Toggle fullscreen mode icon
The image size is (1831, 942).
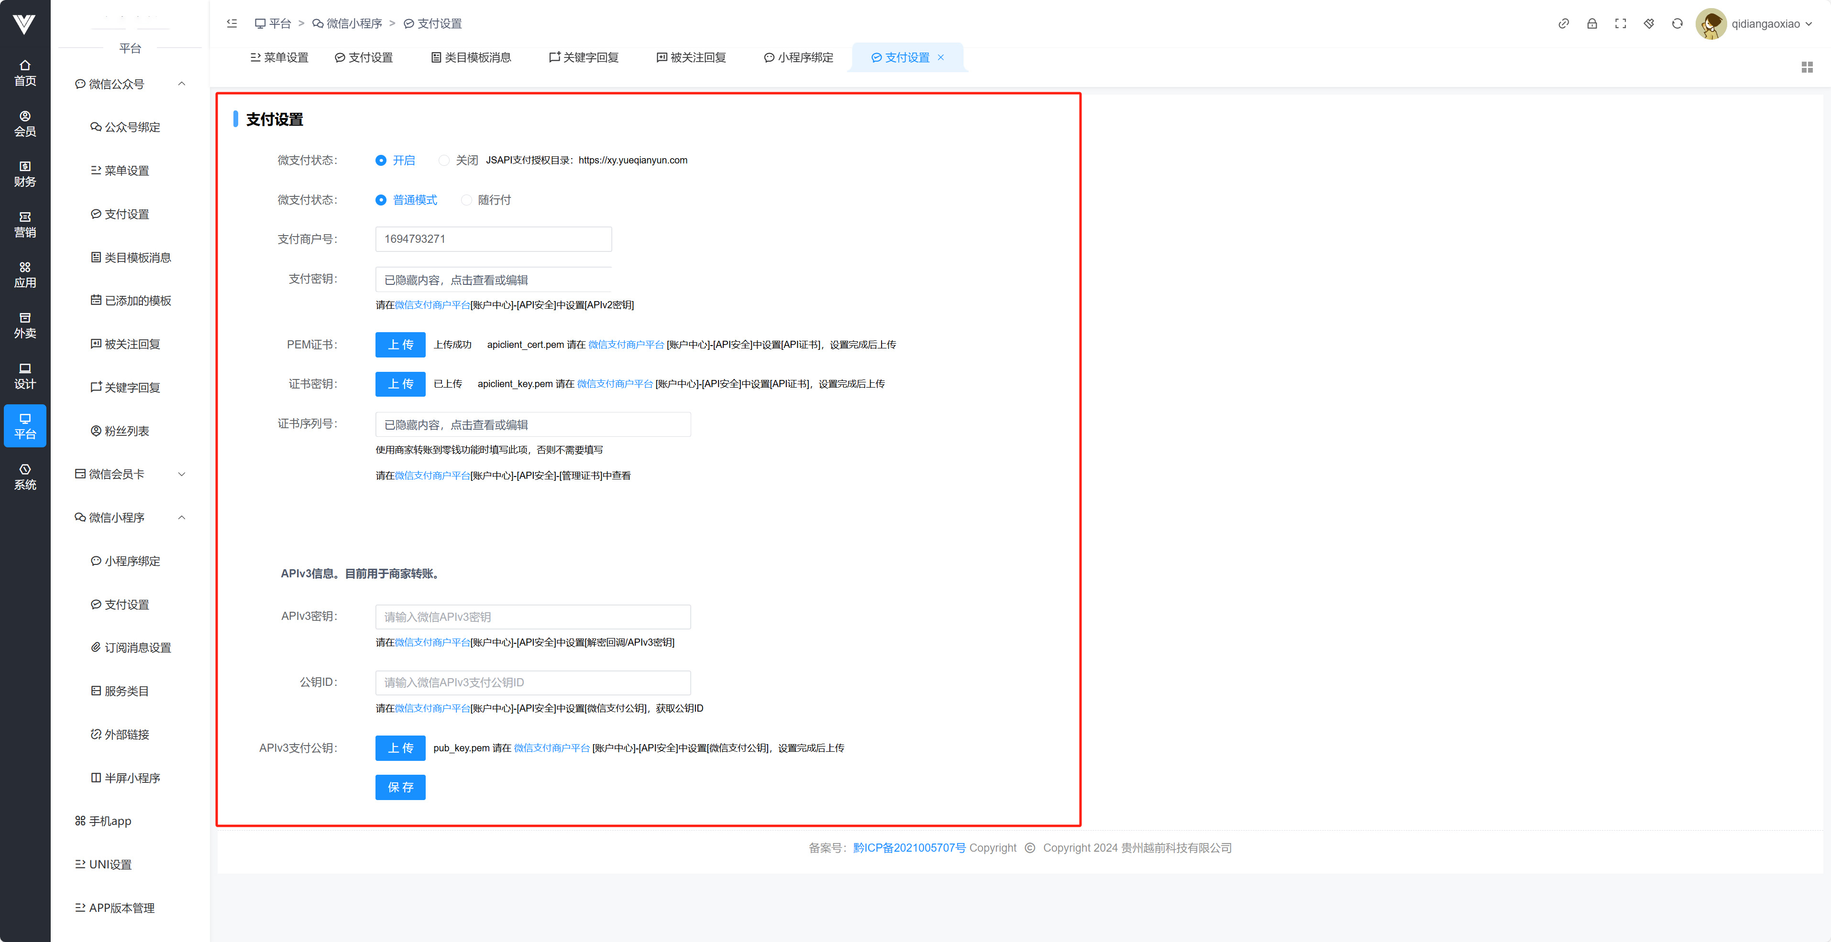tap(1620, 23)
